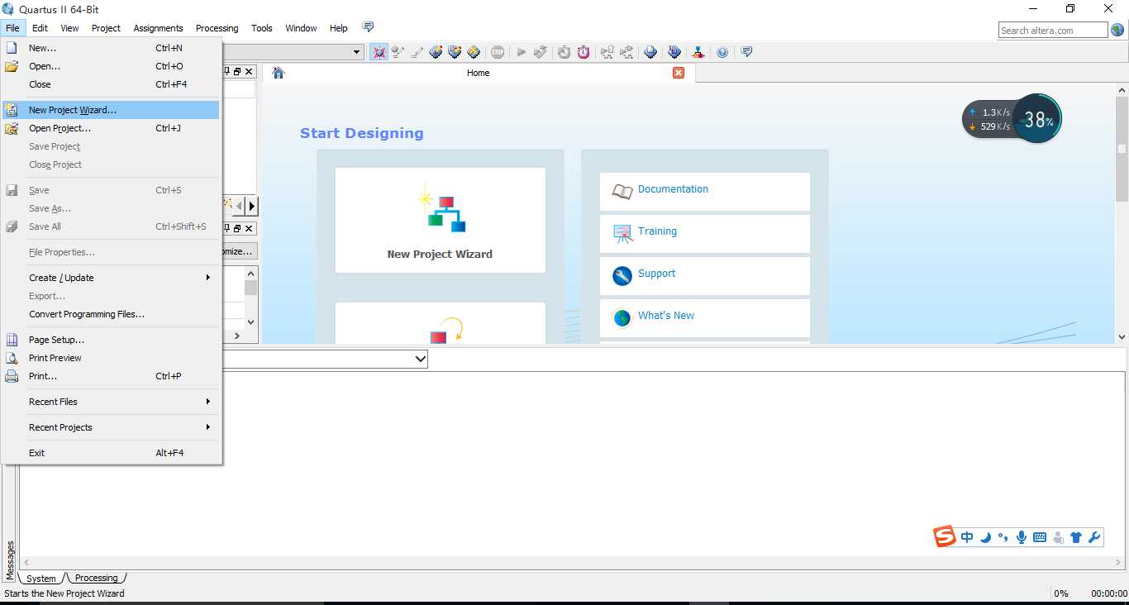Select Open... in File menu

point(112,66)
